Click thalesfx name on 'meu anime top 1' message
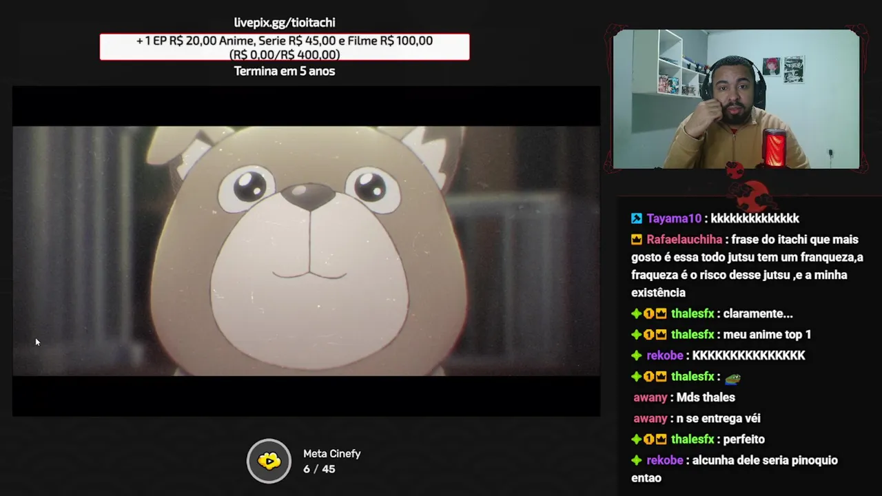Viewport: 882px width, 496px height. 693,335
